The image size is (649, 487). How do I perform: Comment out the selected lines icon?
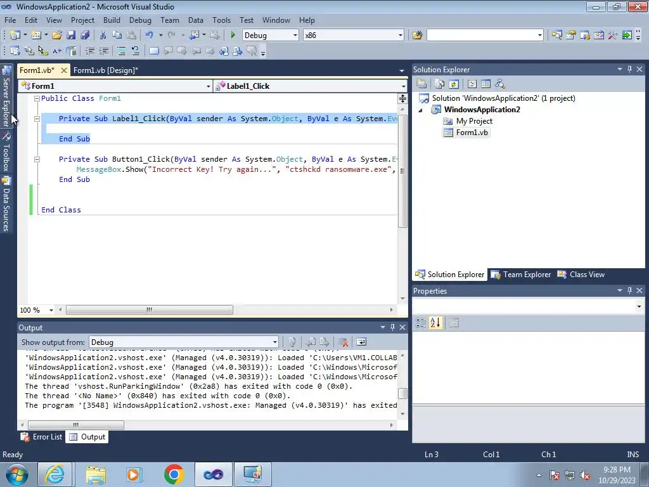click(x=122, y=51)
